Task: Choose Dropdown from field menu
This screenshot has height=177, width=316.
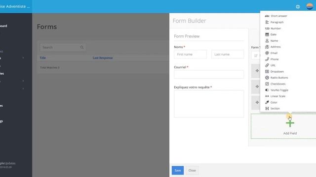Action: [277, 71]
